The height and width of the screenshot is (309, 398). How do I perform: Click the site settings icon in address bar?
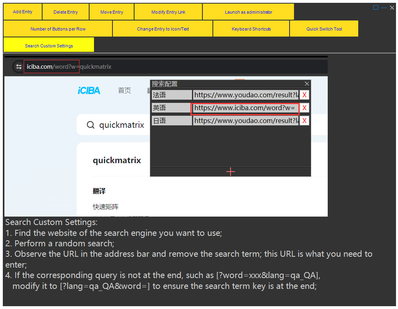(18, 67)
